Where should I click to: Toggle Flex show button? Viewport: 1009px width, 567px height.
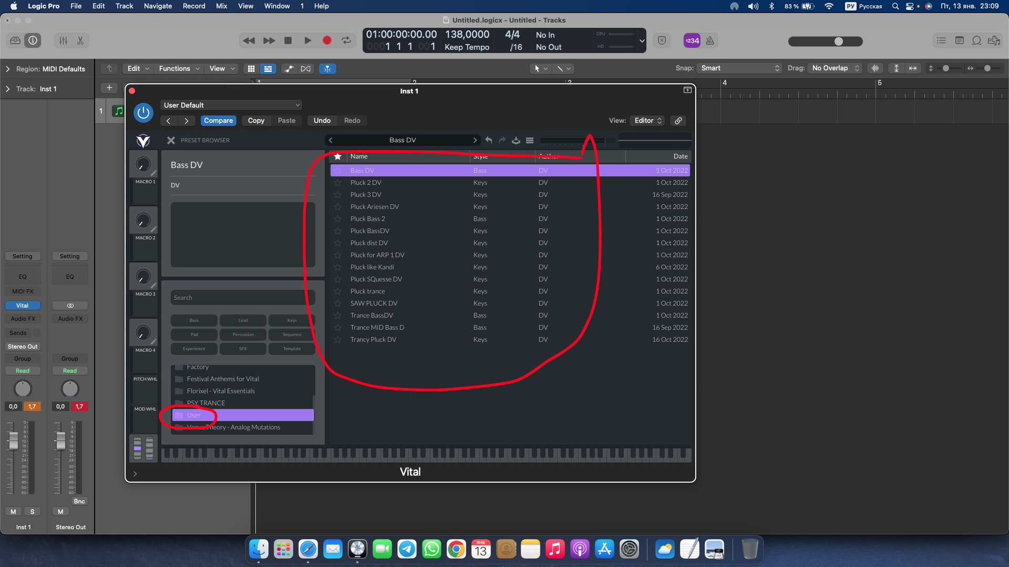(x=305, y=69)
